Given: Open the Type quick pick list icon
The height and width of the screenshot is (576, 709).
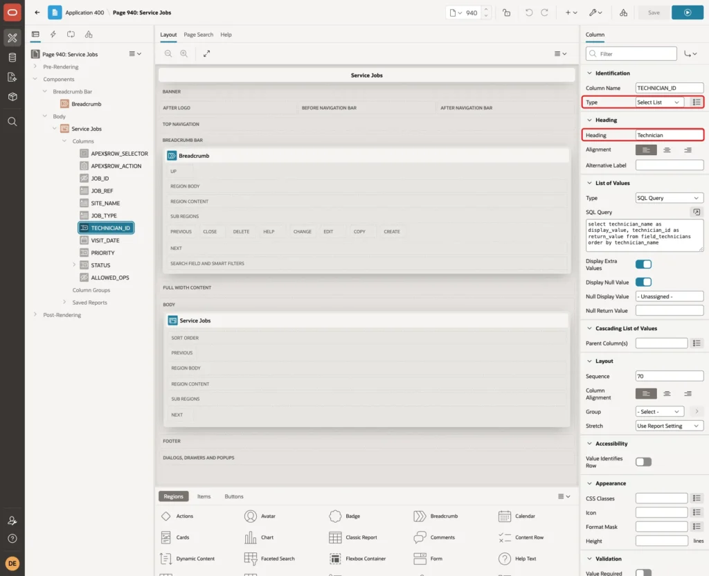Looking at the screenshot, I should pyautogui.click(x=697, y=102).
